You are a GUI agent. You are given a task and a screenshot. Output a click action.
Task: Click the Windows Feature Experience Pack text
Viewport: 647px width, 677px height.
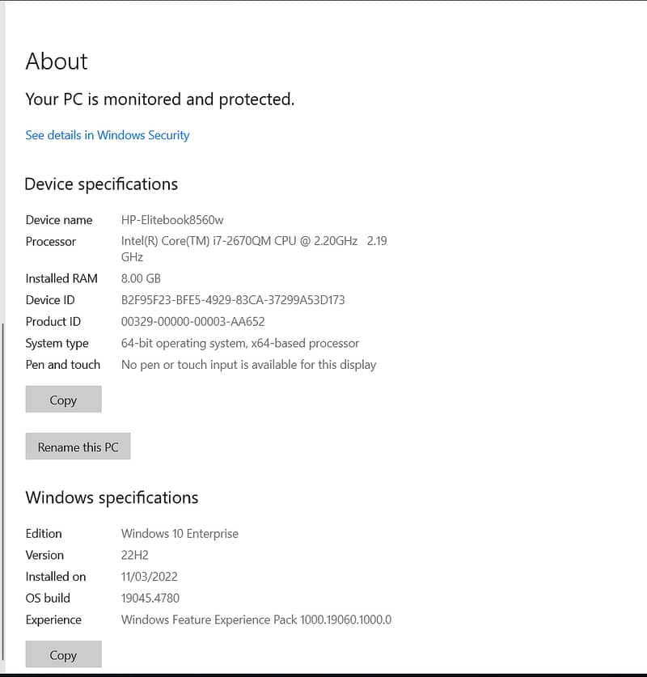pos(256,620)
